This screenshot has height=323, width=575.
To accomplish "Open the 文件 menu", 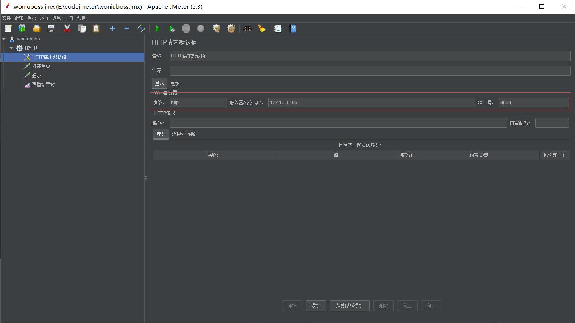I will click(6, 18).
